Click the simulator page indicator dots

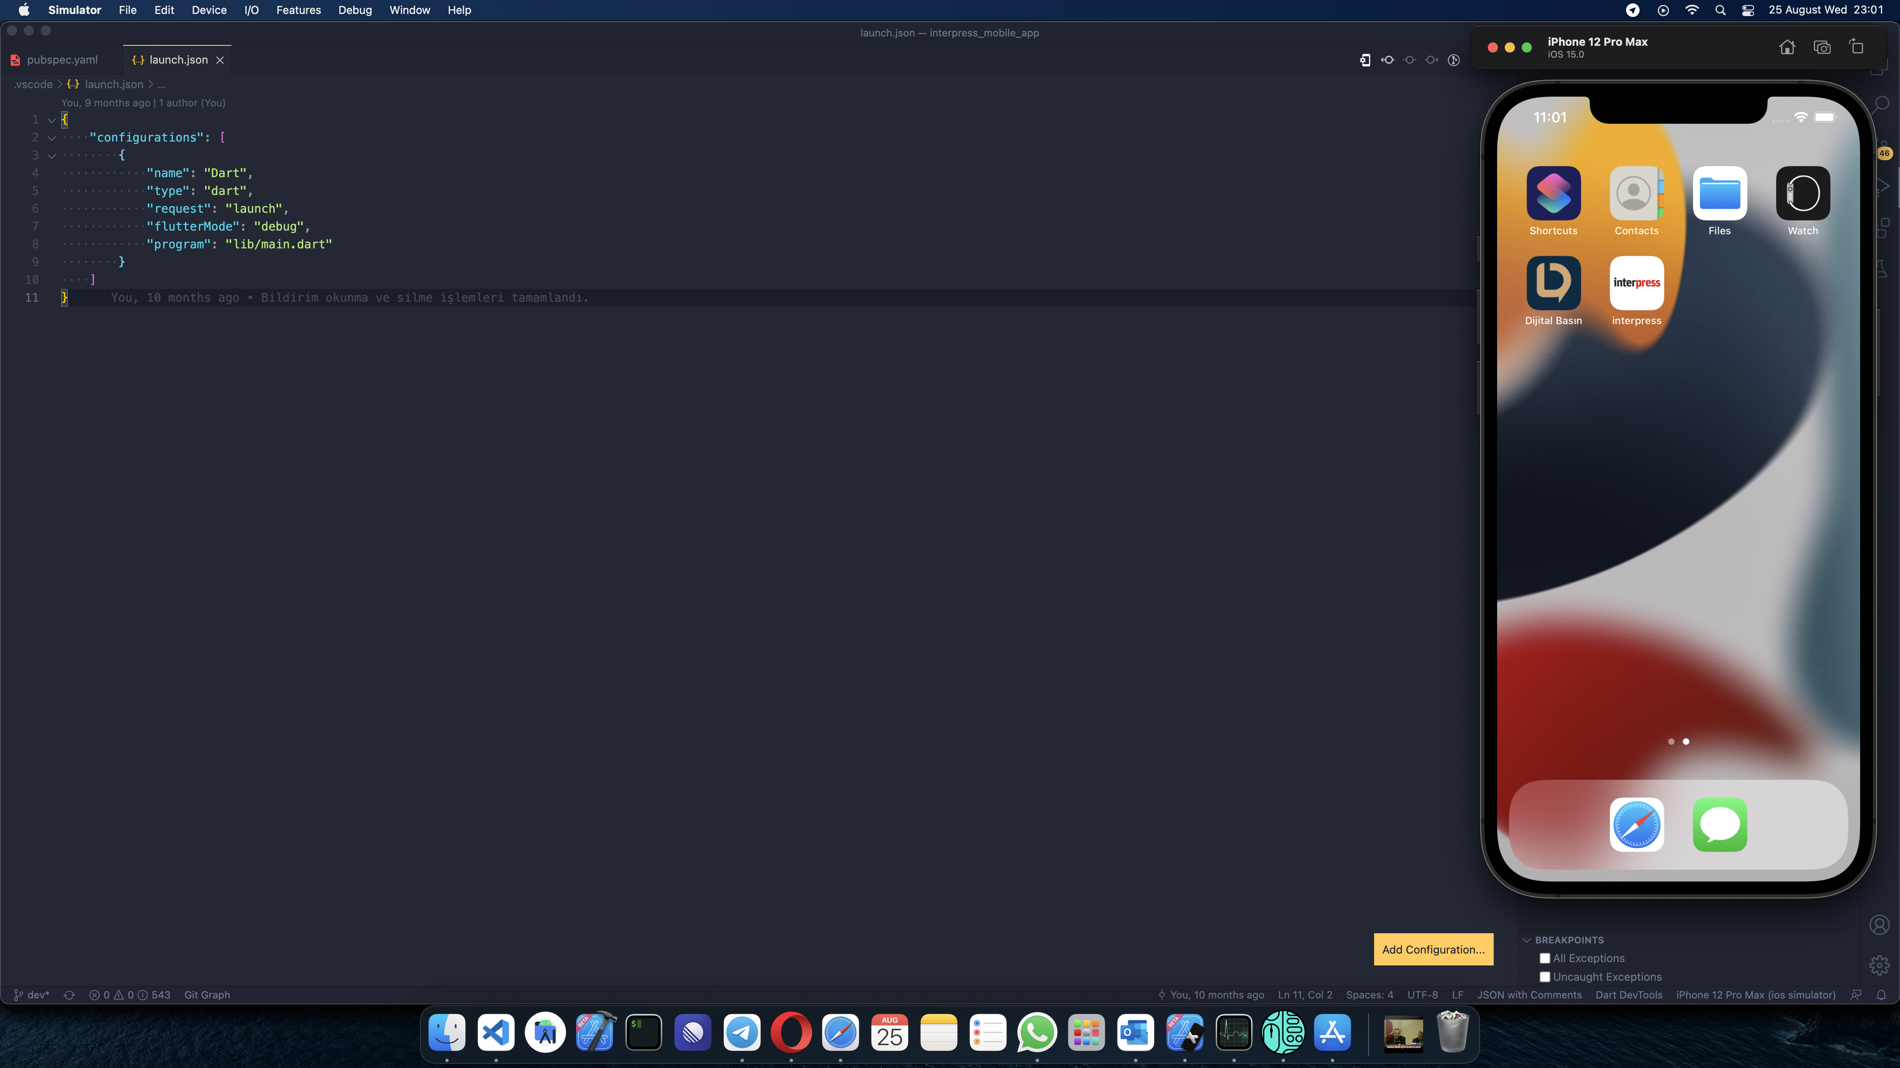coord(1678,742)
